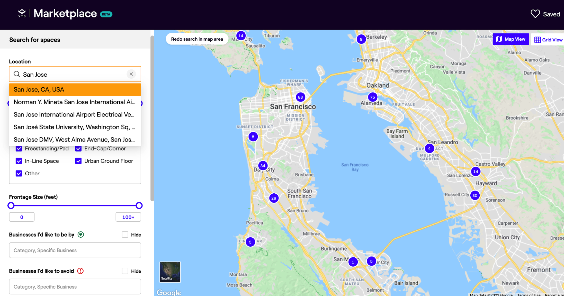564x296 pixels.
Task: Switch to Map View
Action: 511,39
